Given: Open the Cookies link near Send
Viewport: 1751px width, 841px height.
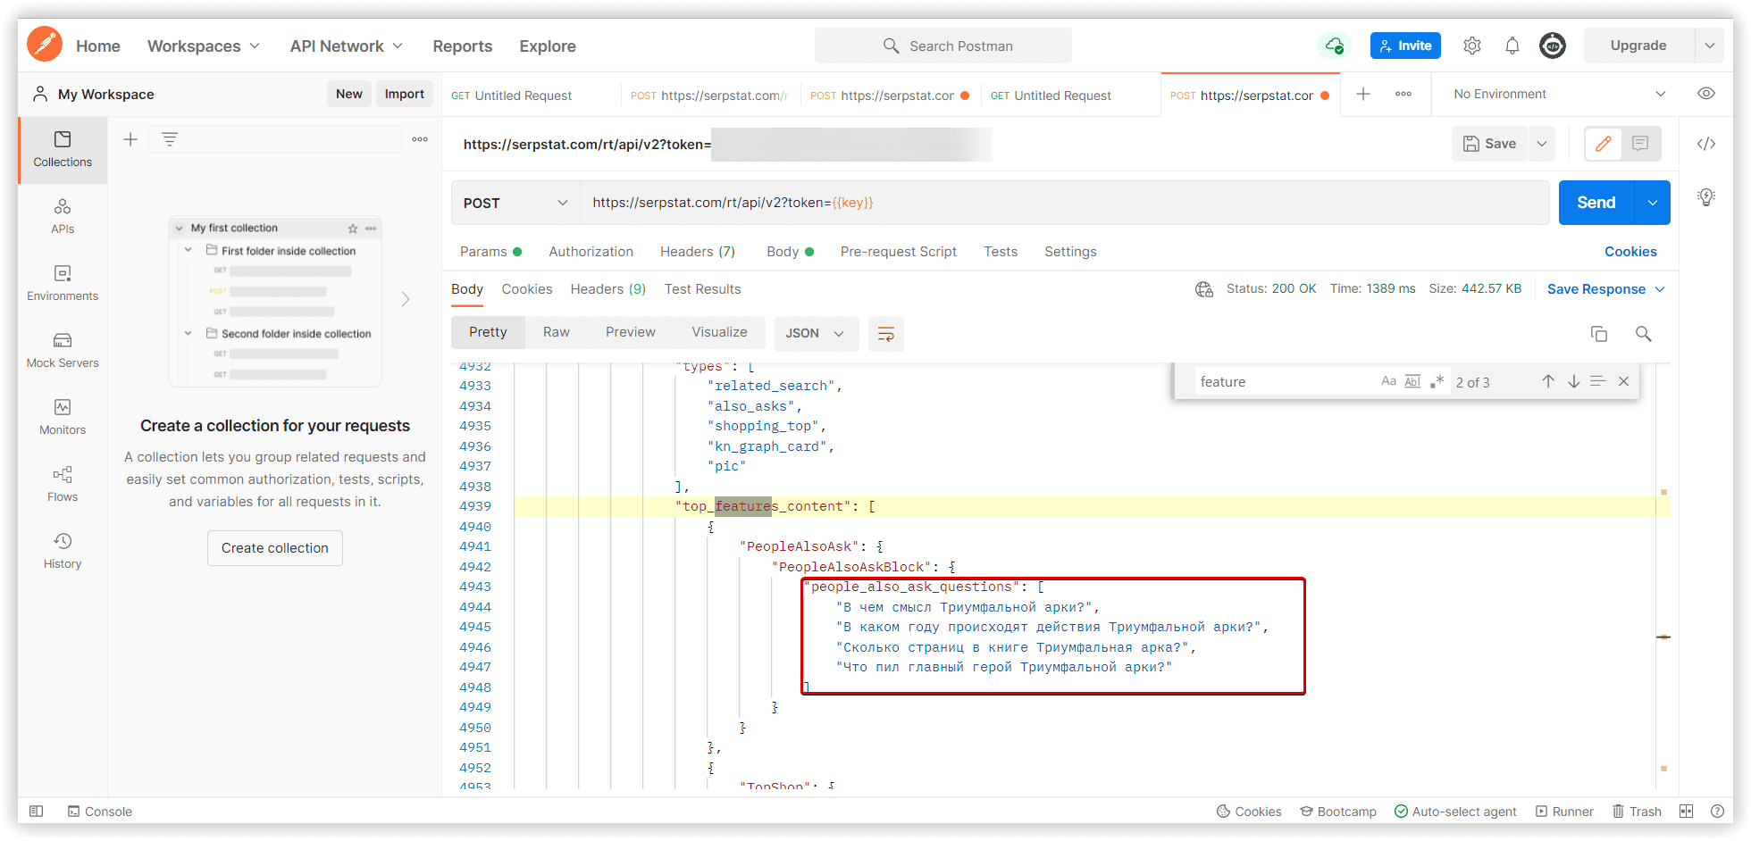Looking at the screenshot, I should 1630,252.
